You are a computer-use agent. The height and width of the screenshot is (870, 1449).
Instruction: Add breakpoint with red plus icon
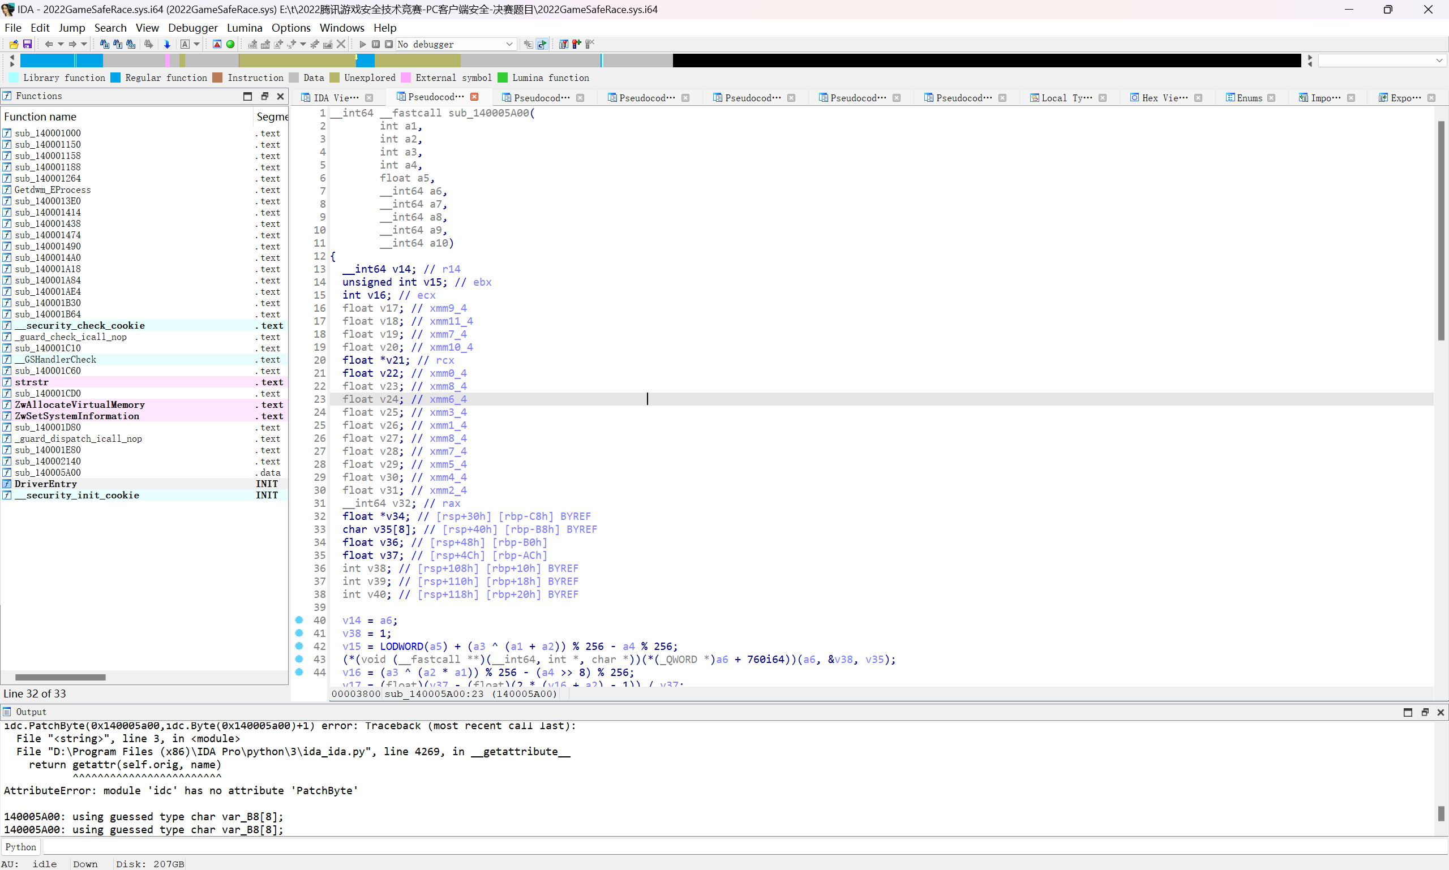(577, 44)
